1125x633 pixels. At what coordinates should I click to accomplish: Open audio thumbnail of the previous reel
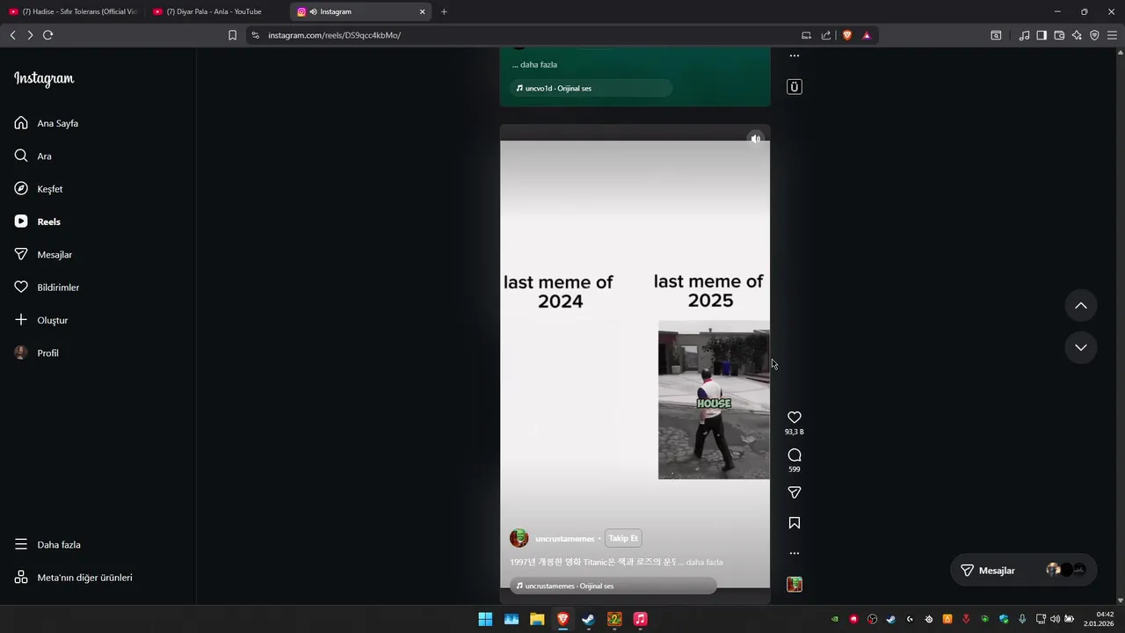pos(795,87)
